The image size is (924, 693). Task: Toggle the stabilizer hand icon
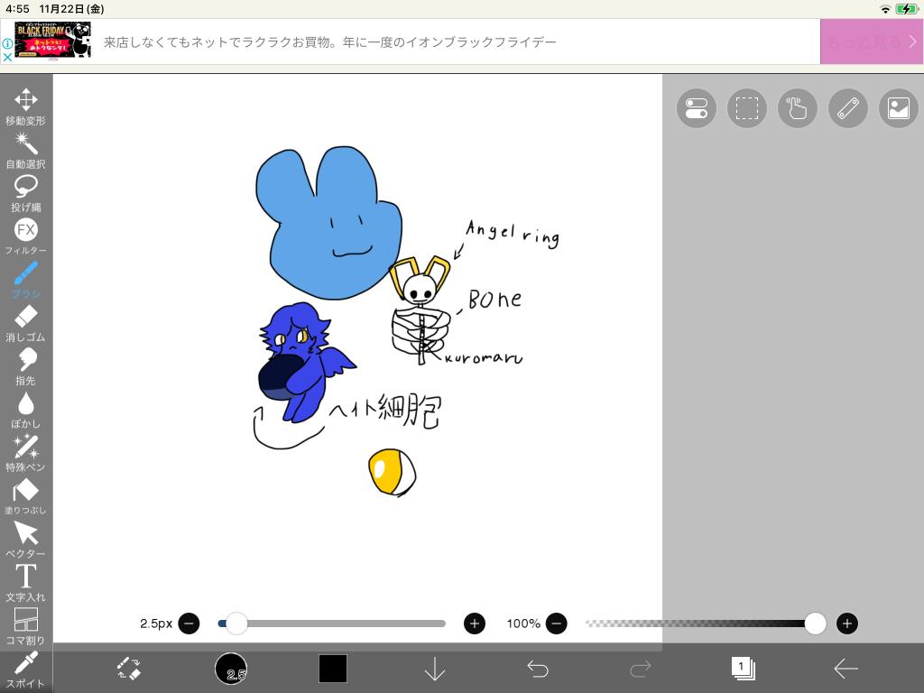tap(797, 109)
